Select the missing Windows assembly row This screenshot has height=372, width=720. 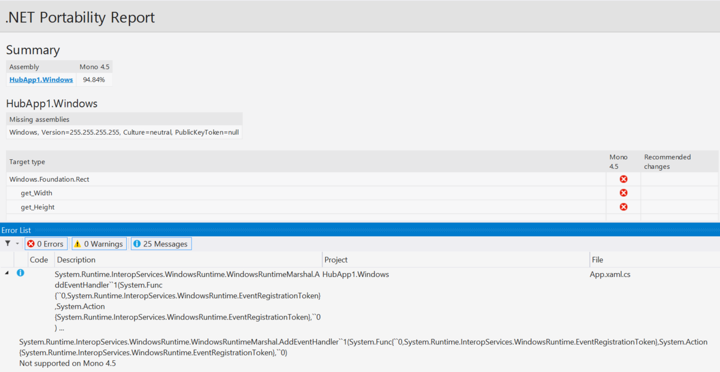click(123, 132)
